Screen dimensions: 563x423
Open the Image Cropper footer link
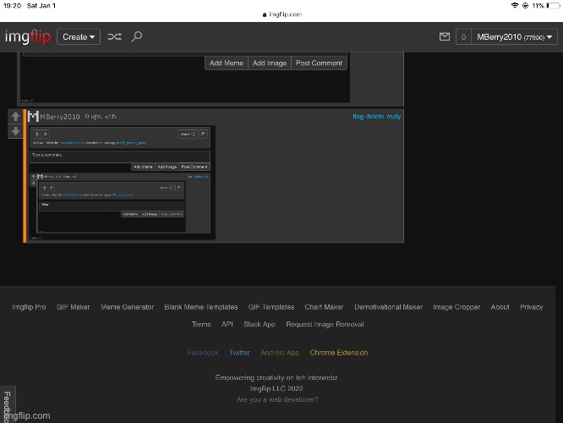[456, 307]
